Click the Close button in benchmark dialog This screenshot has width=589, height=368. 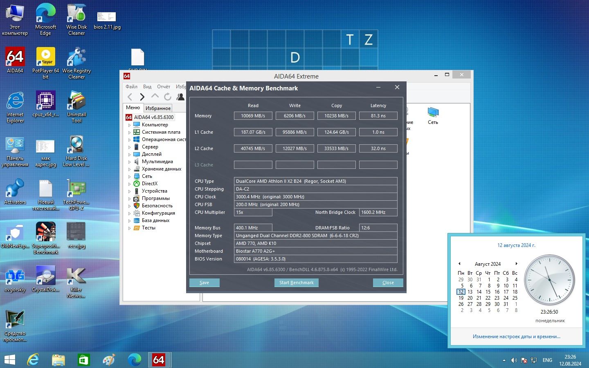[388, 283]
